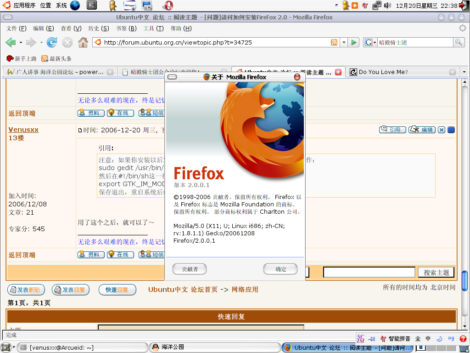The image size is (470, 353).
Task: Click the green Go arrow next to the address bar
Action: pyautogui.click(x=354, y=42)
